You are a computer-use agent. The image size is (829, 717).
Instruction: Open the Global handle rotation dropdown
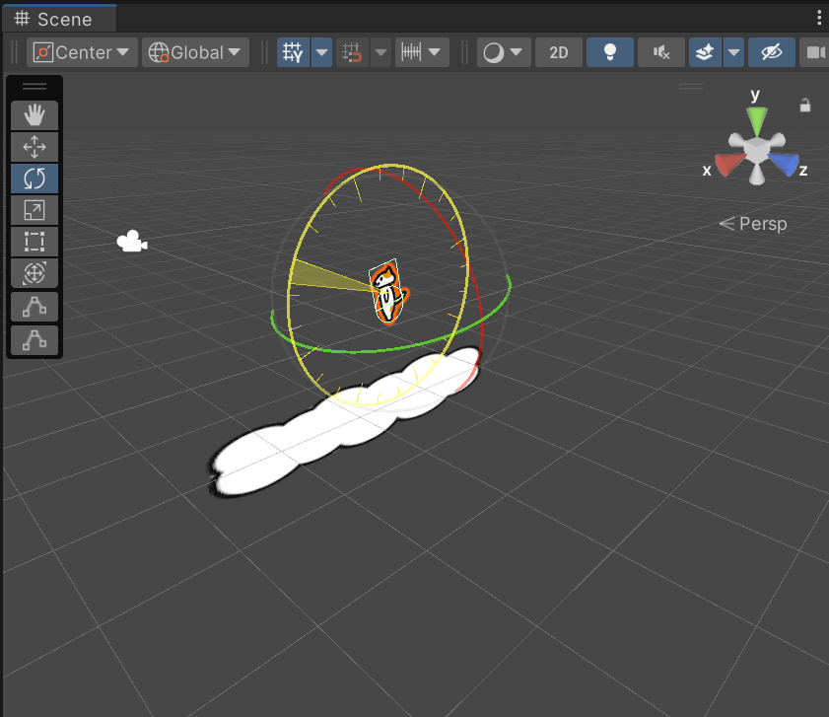195,52
